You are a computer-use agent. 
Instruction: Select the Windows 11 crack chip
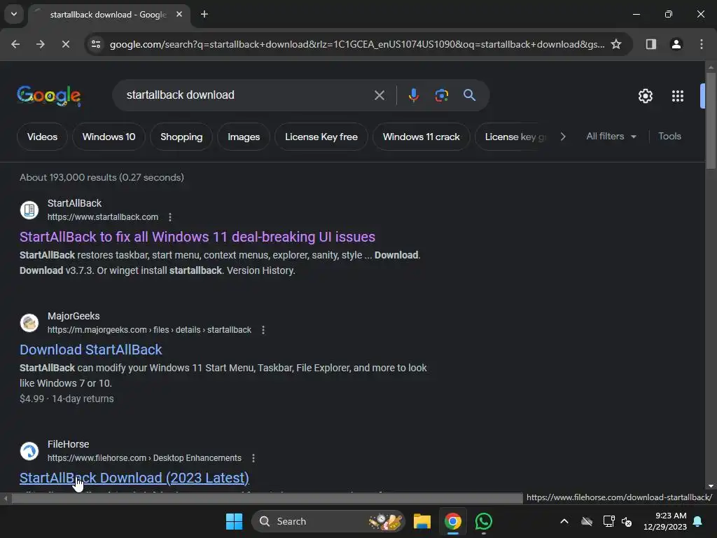[x=421, y=137]
